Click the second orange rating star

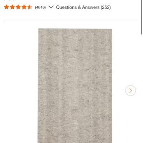12,7
